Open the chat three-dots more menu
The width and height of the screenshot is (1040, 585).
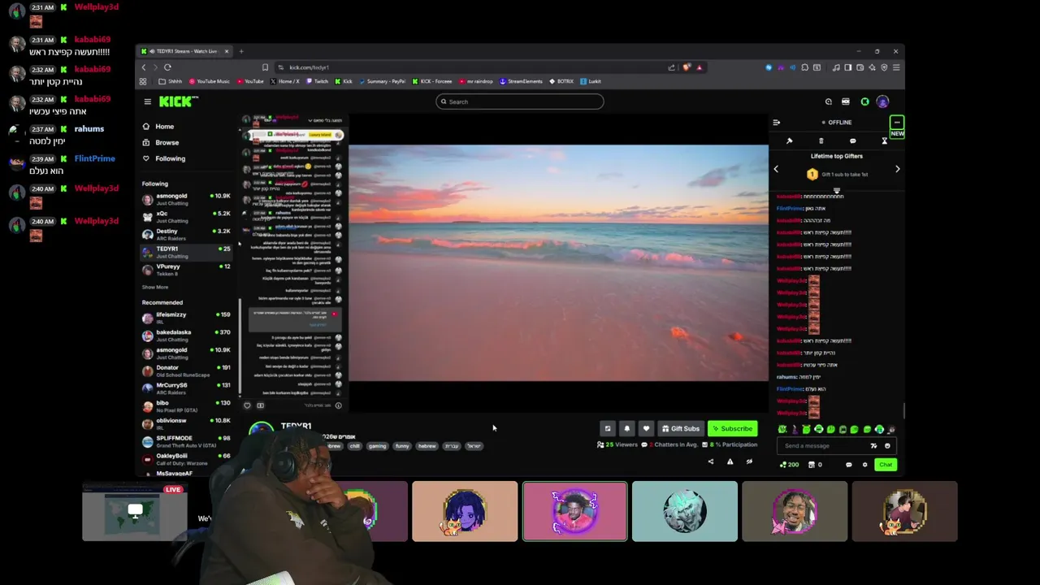click(897, 123)
